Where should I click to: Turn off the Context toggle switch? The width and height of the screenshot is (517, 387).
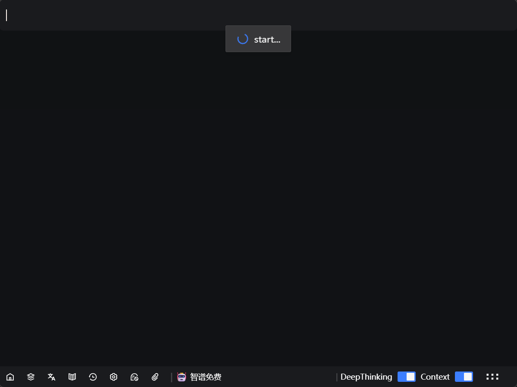coord(464,377)
